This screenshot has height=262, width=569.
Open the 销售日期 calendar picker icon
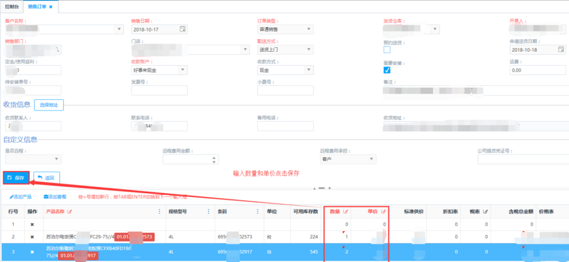tap(183, 28)
